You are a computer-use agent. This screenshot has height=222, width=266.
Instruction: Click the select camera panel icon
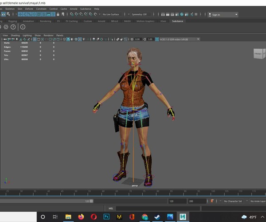click(5, 40)
